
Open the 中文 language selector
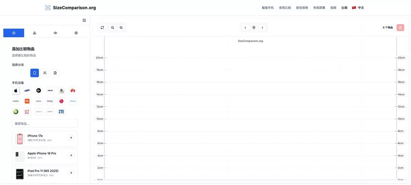click(x=358, y=8)
